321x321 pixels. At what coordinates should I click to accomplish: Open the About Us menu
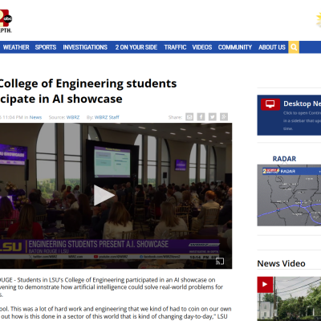click(x=272, y=47)
